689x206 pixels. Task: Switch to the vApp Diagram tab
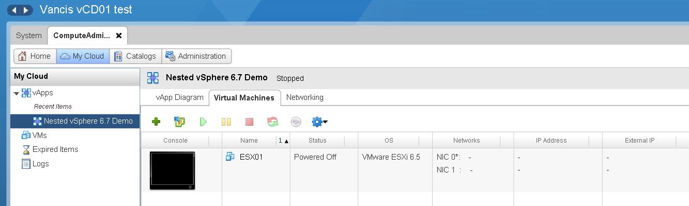[179, 97]
